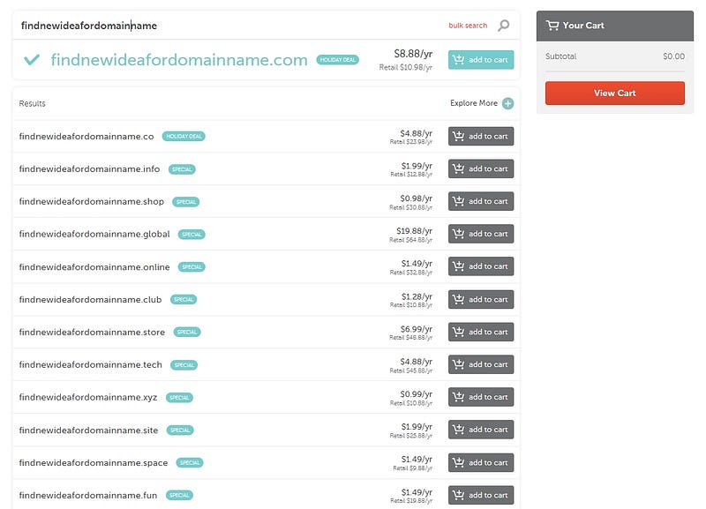
Task: Add findnewideafordomainname.shop to cart
Action: coord(481,201)
